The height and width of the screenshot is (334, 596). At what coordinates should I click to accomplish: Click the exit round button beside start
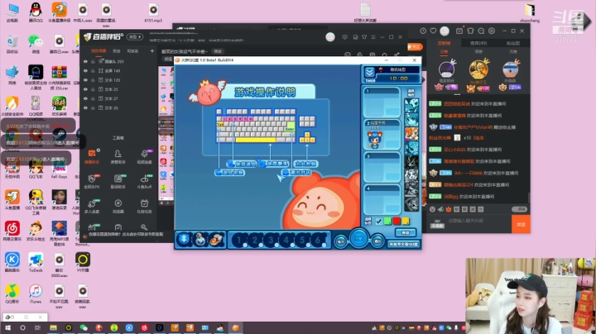pyautogui.click(x=377, y=241)
